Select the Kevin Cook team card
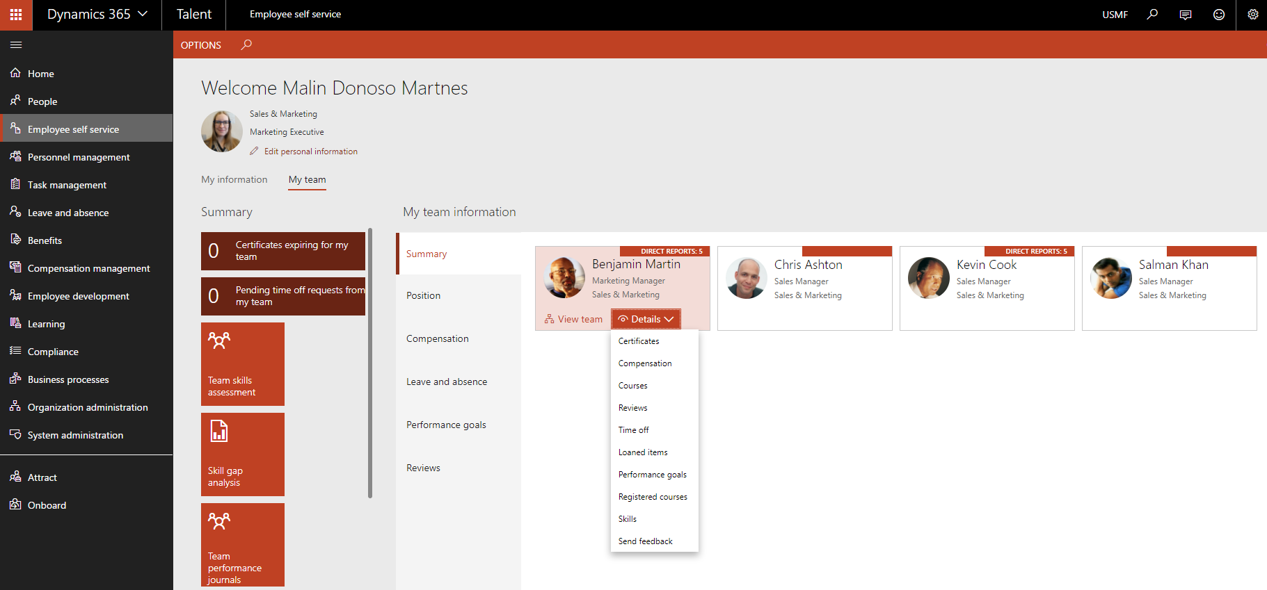 click(x=987, y=288)
